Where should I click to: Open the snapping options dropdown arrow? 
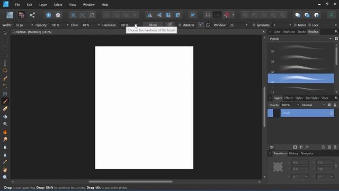click(233, 15)
